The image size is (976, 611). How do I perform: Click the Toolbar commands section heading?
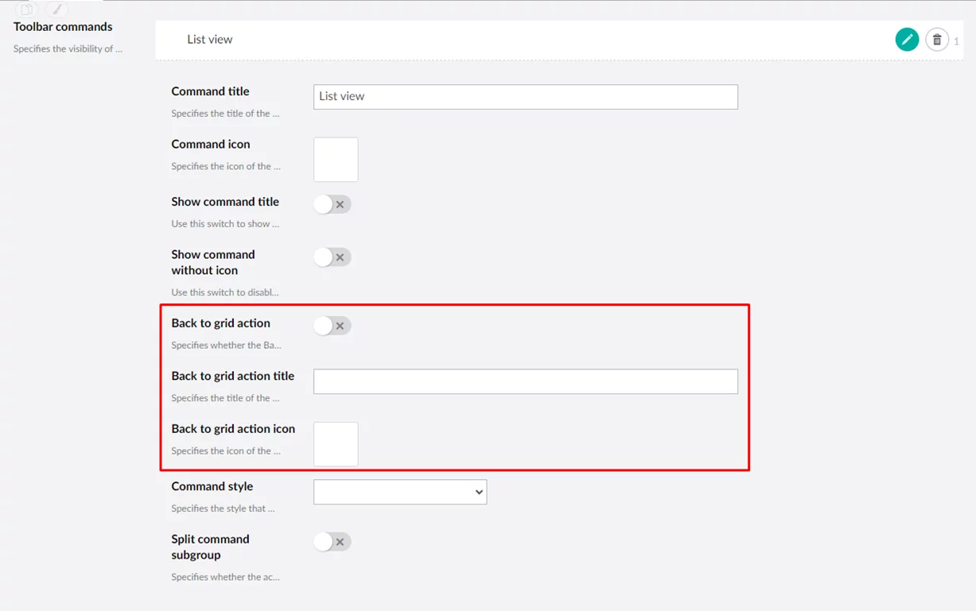63,27
